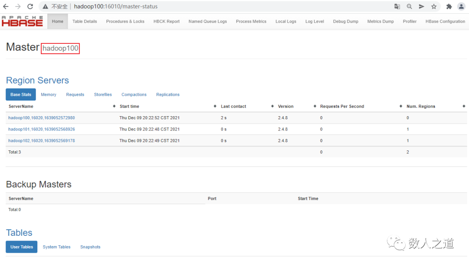Open the translate page icon
The width and height of the screenshot is (469, 264).
(397, 6)
